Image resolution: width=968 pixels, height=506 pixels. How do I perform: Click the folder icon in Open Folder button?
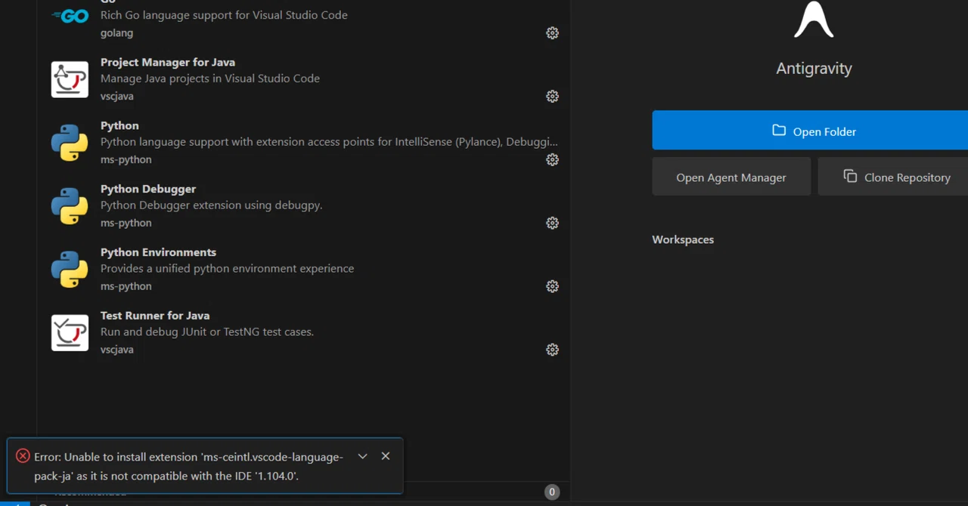coord(779,131)
